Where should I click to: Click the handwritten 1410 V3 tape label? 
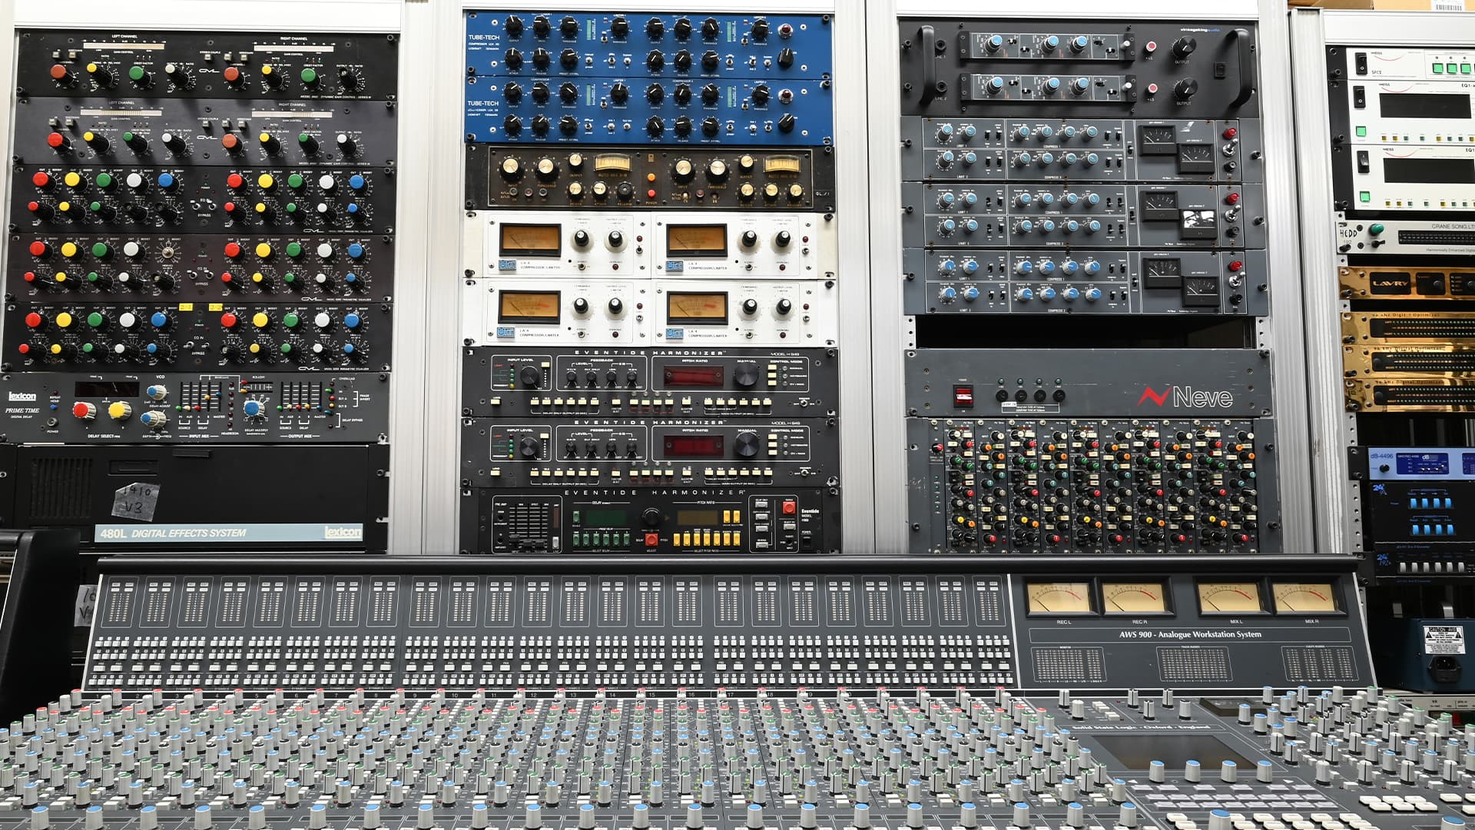(135, 501)
